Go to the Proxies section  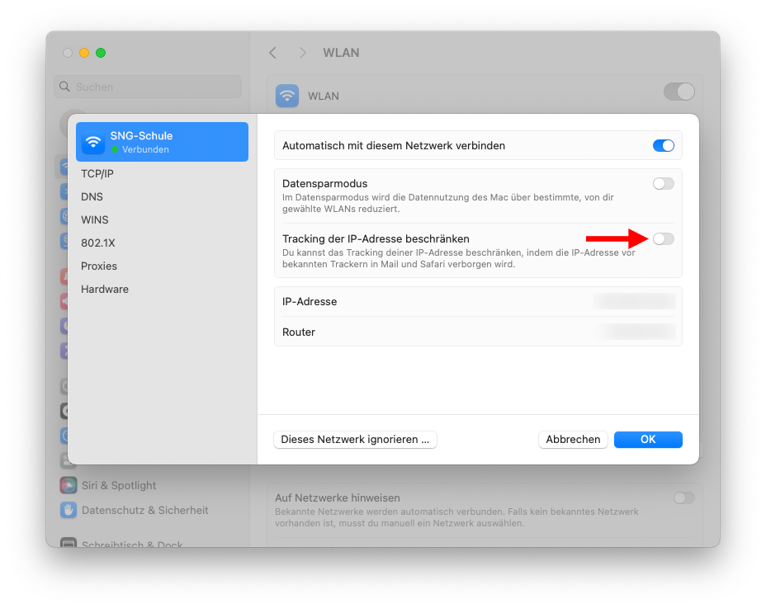click(99, 266)
